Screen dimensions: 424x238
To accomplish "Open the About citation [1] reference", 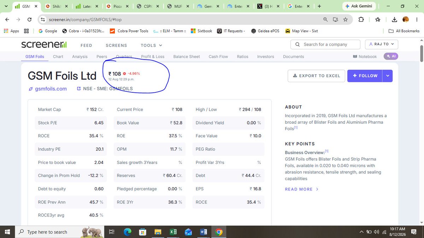I will (296, 128).
